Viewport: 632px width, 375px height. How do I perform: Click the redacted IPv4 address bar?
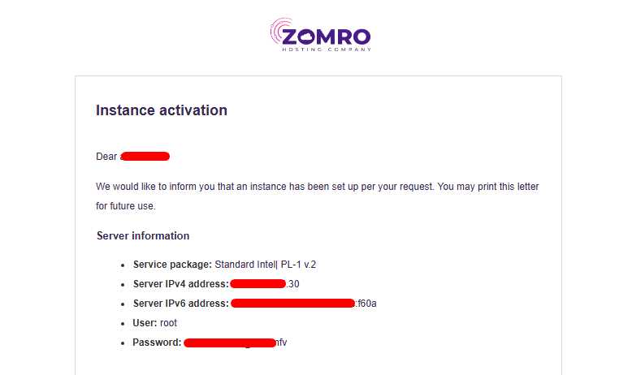[x=258, y=284]
